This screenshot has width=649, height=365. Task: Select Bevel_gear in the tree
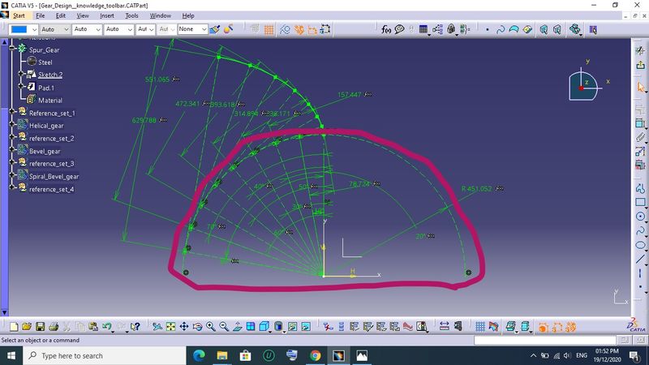(x=45, y=151)
